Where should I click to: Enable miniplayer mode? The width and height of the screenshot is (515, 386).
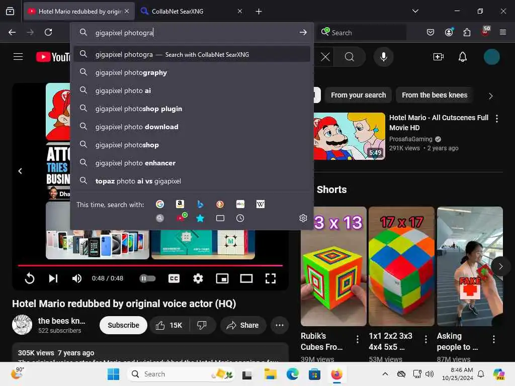tap(222, 278)
